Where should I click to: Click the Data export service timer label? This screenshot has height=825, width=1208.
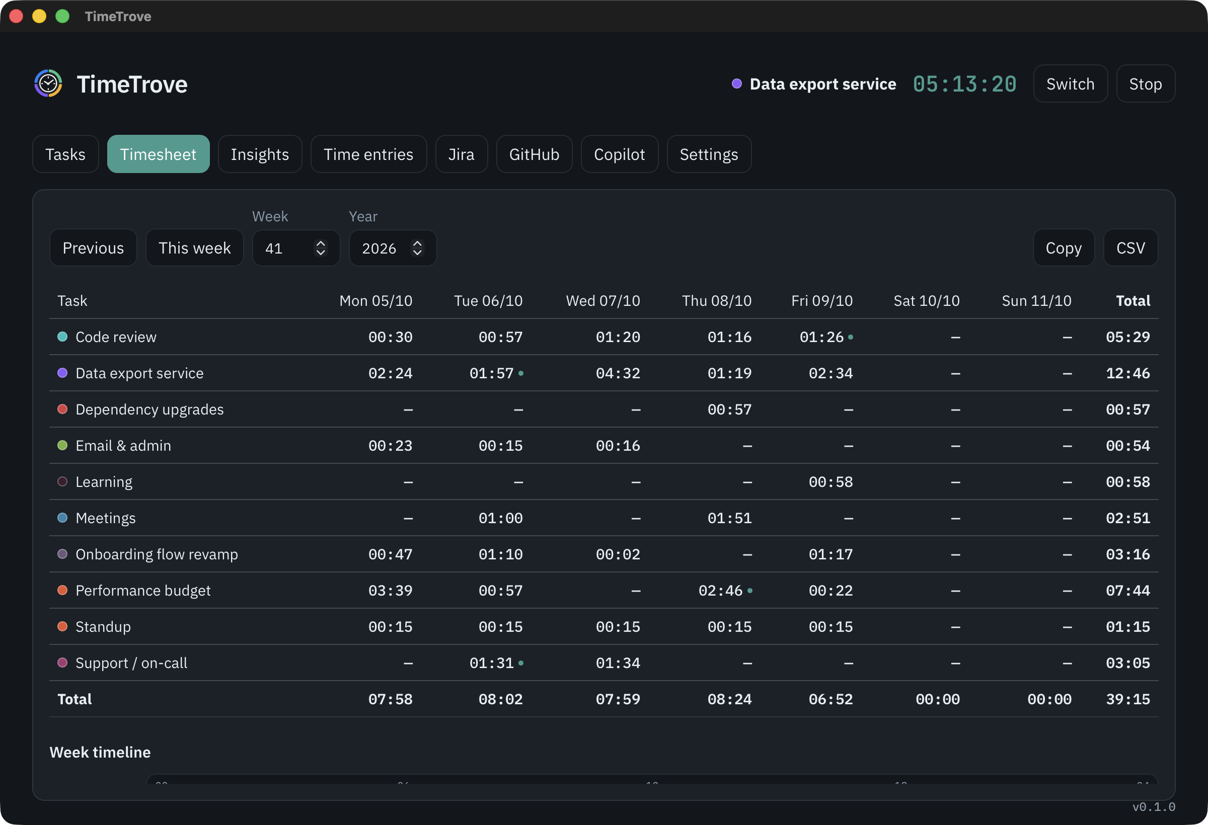[x=823, y=84]
